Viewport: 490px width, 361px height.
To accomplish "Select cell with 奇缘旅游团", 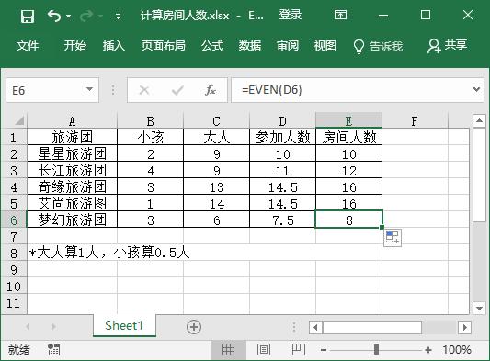I will 73,186.
